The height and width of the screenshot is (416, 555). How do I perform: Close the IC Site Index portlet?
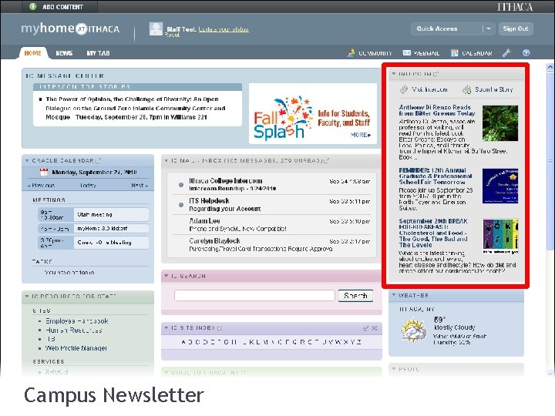375,328
